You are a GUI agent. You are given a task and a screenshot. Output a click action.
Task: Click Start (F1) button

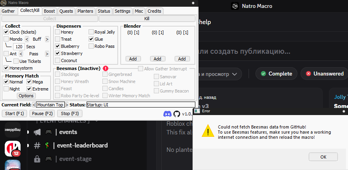click(x=14, y=113)
